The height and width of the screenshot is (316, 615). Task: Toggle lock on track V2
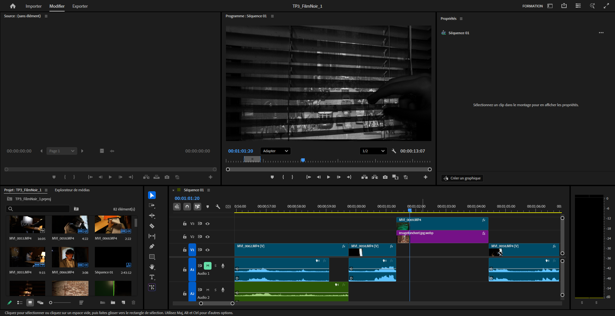click(185, 237)
